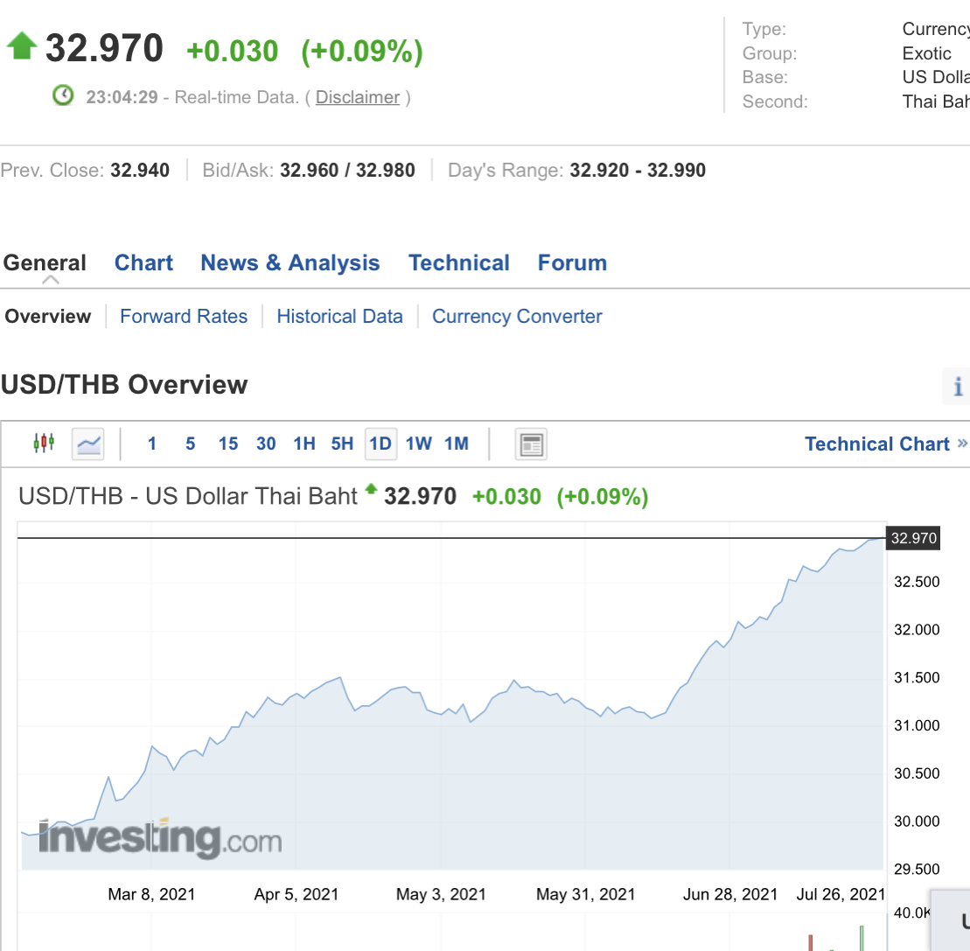Open the Chart tab
970x951 pixels.
point(143,263)
